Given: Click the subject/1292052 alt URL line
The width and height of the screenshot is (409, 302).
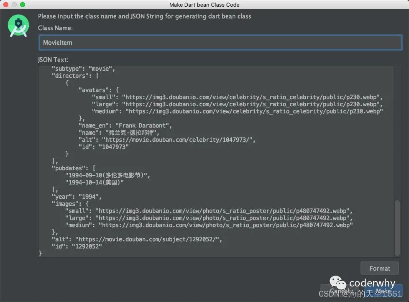Looking at the screenshot, I should coord(137,239).
